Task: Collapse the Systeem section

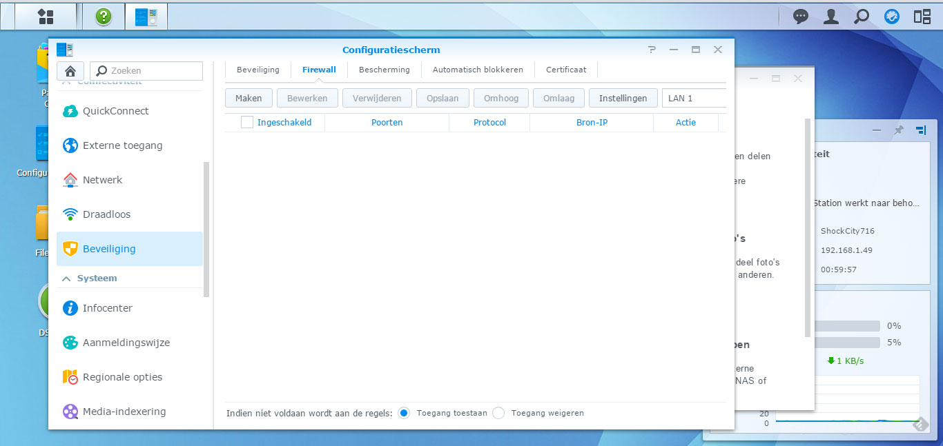Action: [x=67, y=278]
